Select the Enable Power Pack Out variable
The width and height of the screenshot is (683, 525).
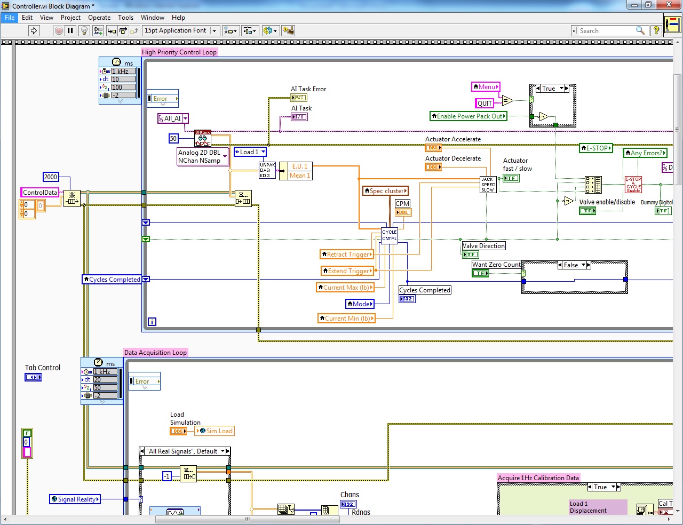[468, 116]
